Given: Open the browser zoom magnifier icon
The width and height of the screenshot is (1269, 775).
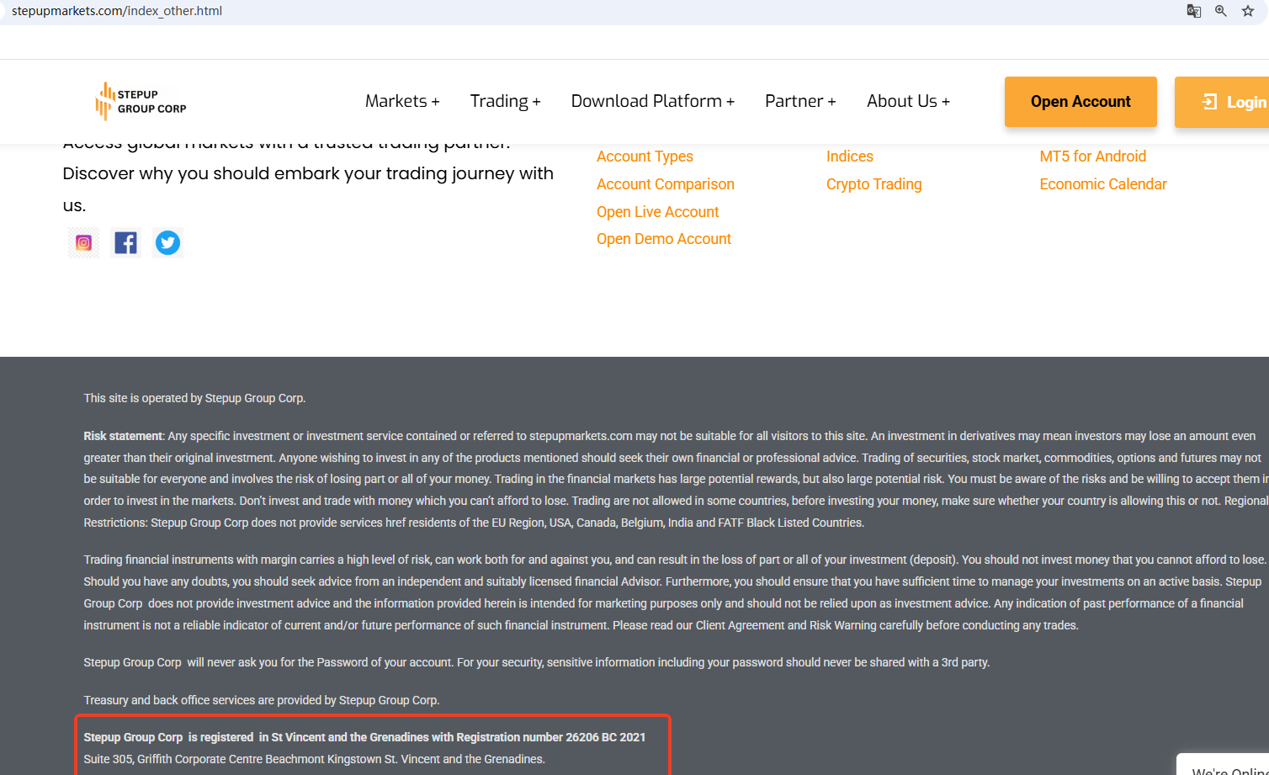Looking at the screenshot, I should coord(1220,11).
